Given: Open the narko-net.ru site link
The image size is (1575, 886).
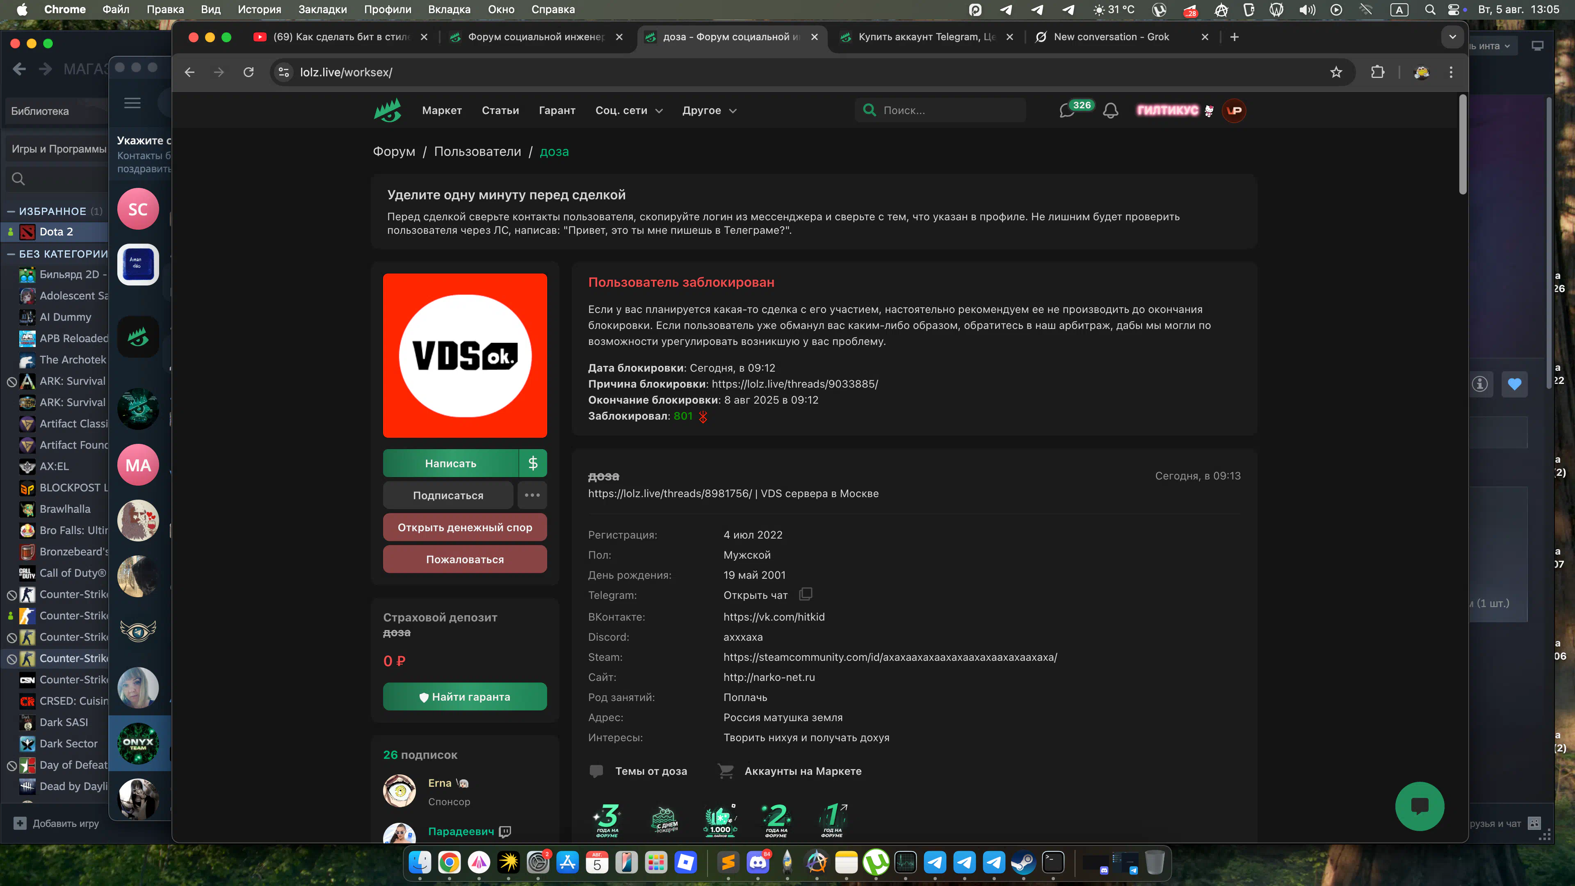Looking at the screenshot, I should [769, 678].
